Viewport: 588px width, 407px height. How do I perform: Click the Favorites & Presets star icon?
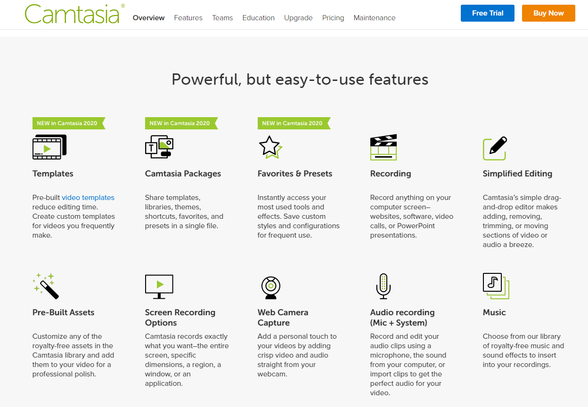[x=270, y=147]
